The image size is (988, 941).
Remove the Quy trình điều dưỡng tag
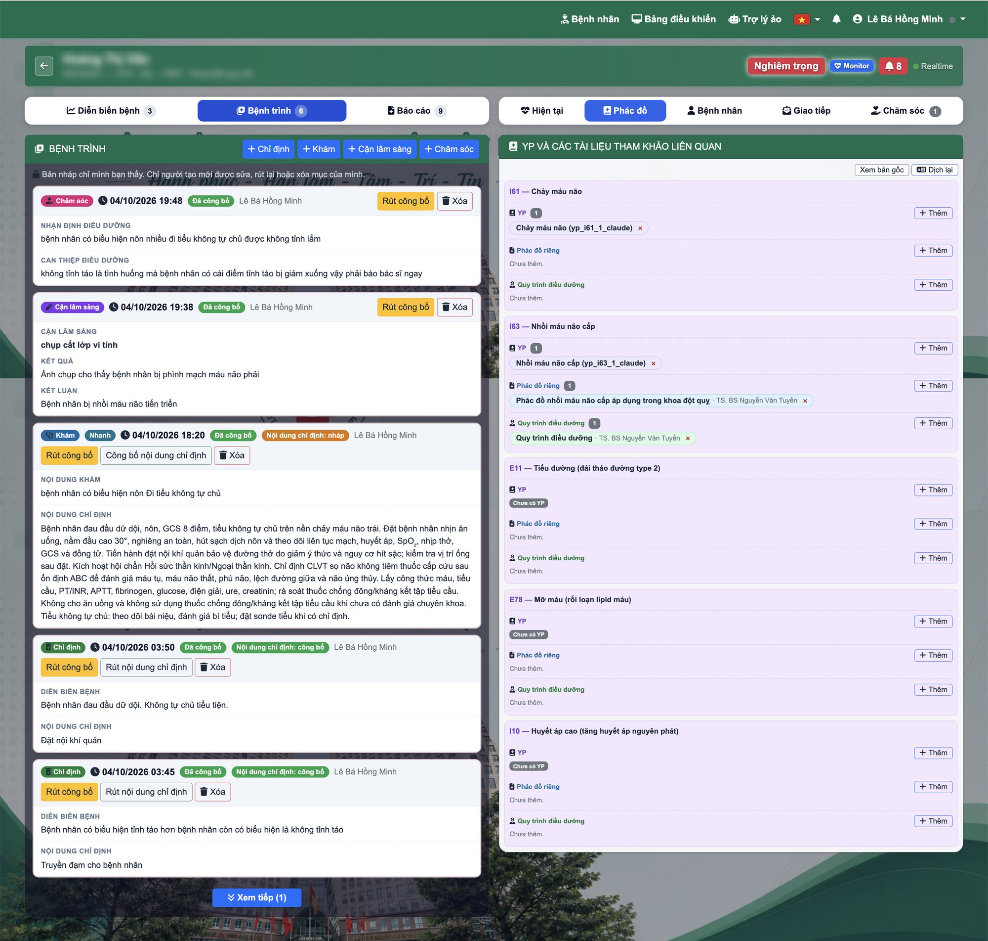click(688, 439)
